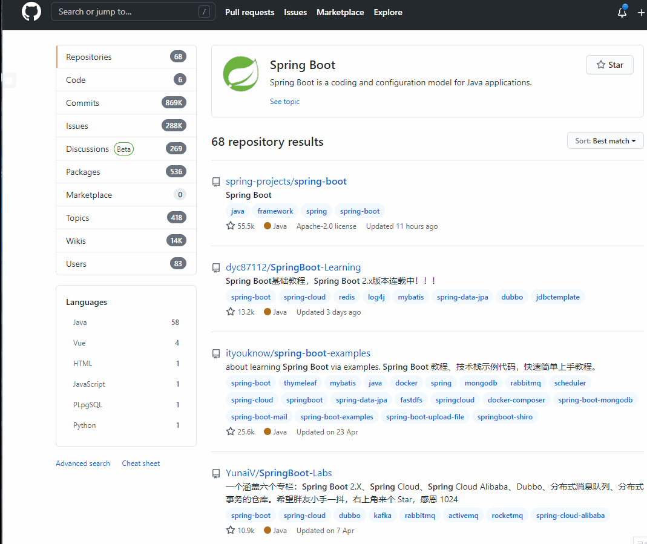The height and width of the screenshot is (544, 647).
Task: Click the fastdfs topic tag
Action: [411, 399]
